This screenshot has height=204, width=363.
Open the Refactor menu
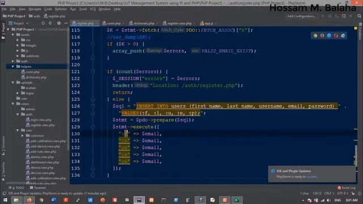[61, 9]
